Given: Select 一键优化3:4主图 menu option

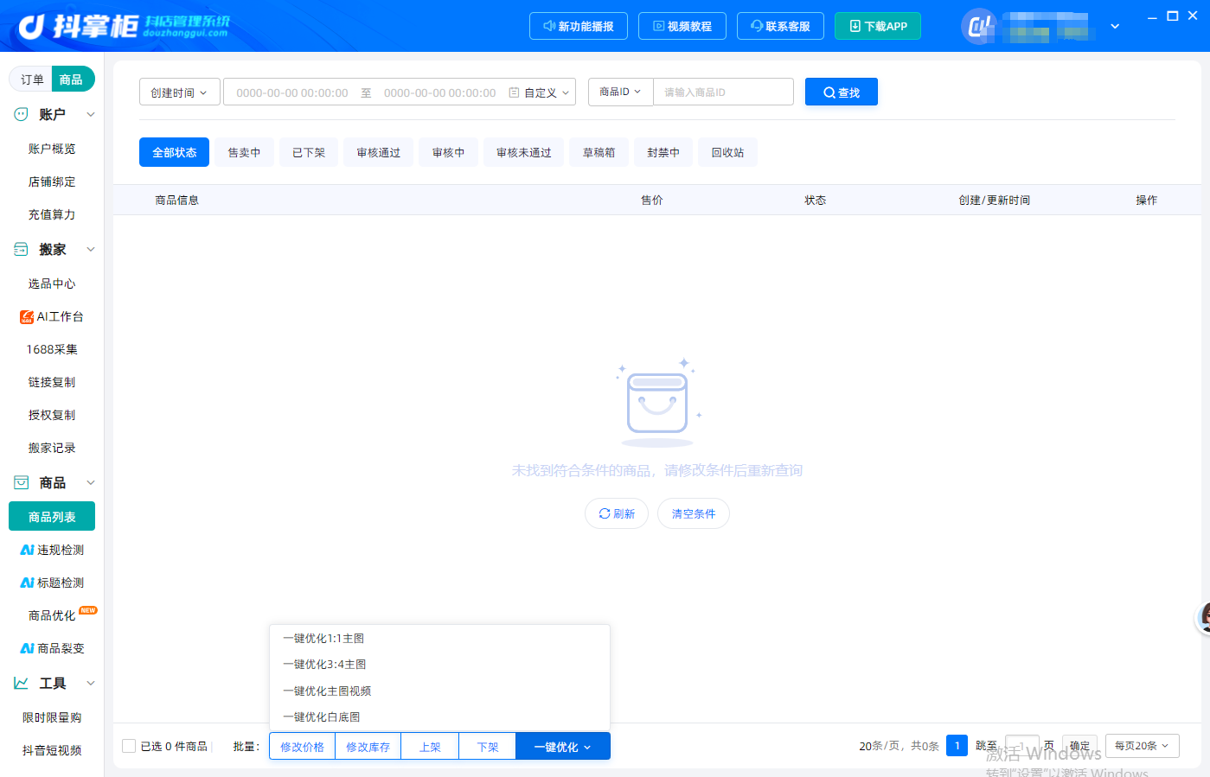Looking at the screenshot, I should coord(439,664).
